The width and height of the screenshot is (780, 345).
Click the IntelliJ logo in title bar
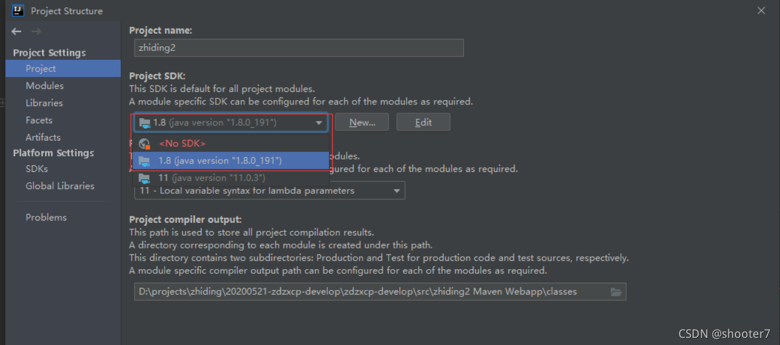[x=18, y=11]
